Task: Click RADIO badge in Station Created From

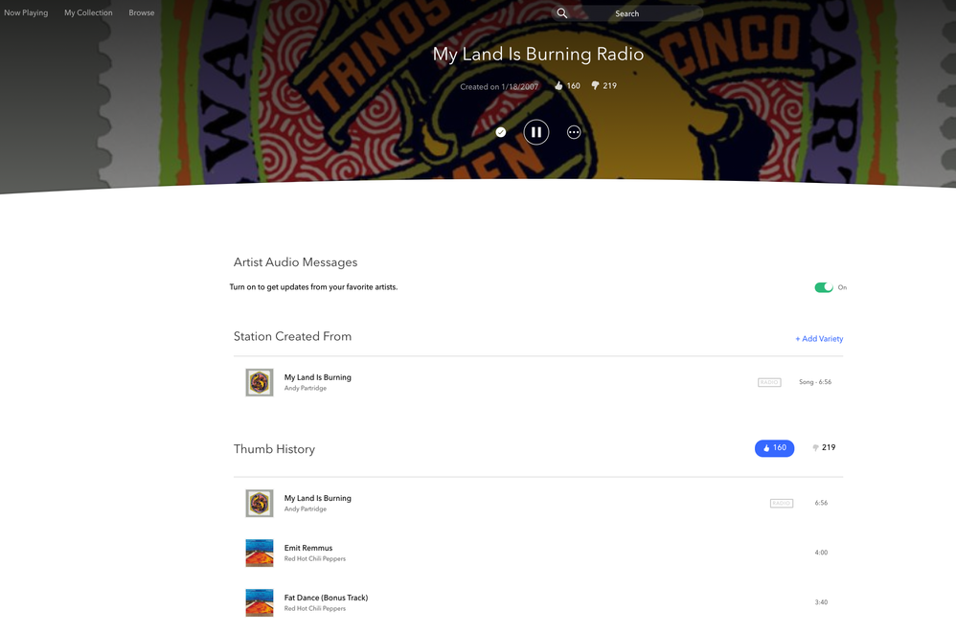Action: coord(768,382)
